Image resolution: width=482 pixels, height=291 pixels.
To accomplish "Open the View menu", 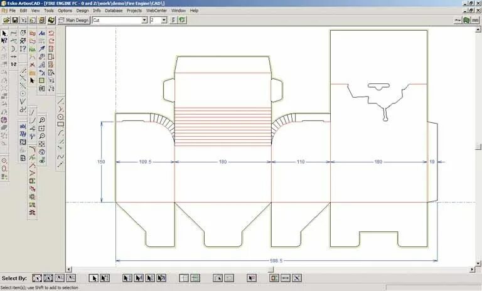I will click(x=36, y=11).
